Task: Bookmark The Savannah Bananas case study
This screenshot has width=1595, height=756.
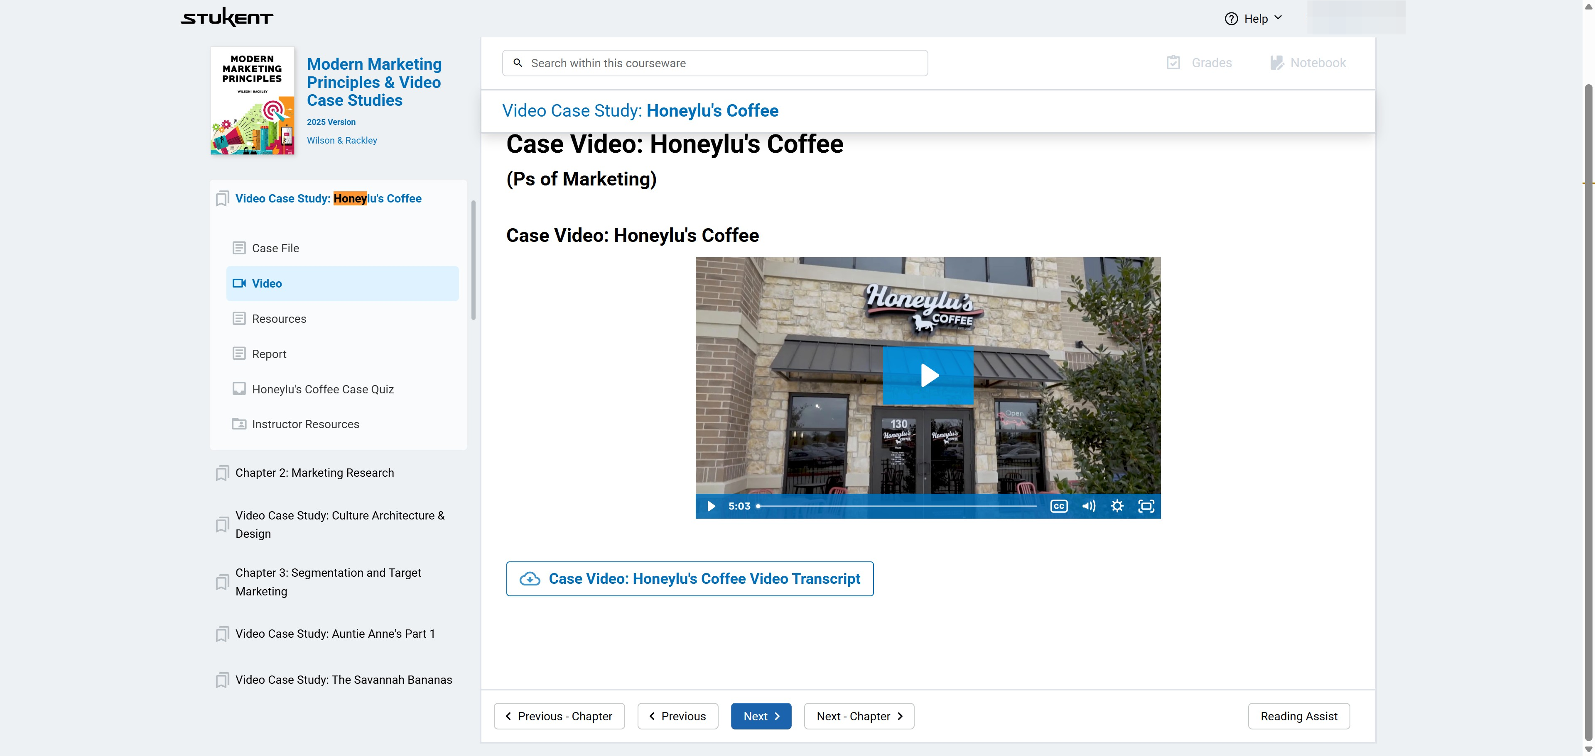Action: [x=222, y=680]
